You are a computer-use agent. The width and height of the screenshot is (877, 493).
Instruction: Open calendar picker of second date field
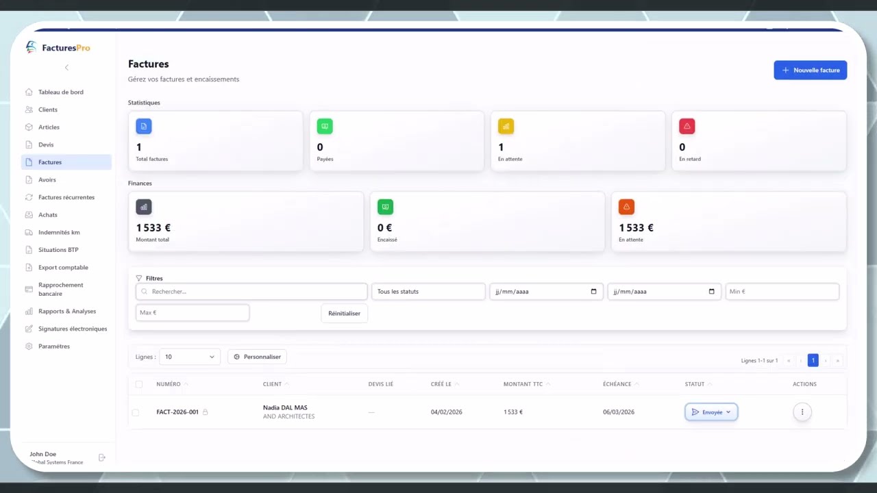(x=711, y=292)
